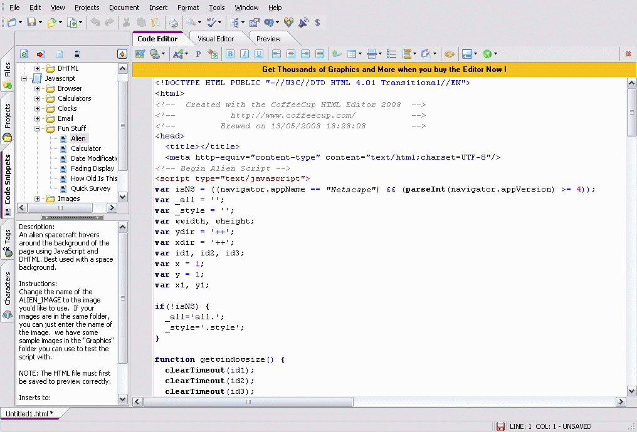637x432 pixels.
Task: Switch to the Preview tab
Action: 268,39
